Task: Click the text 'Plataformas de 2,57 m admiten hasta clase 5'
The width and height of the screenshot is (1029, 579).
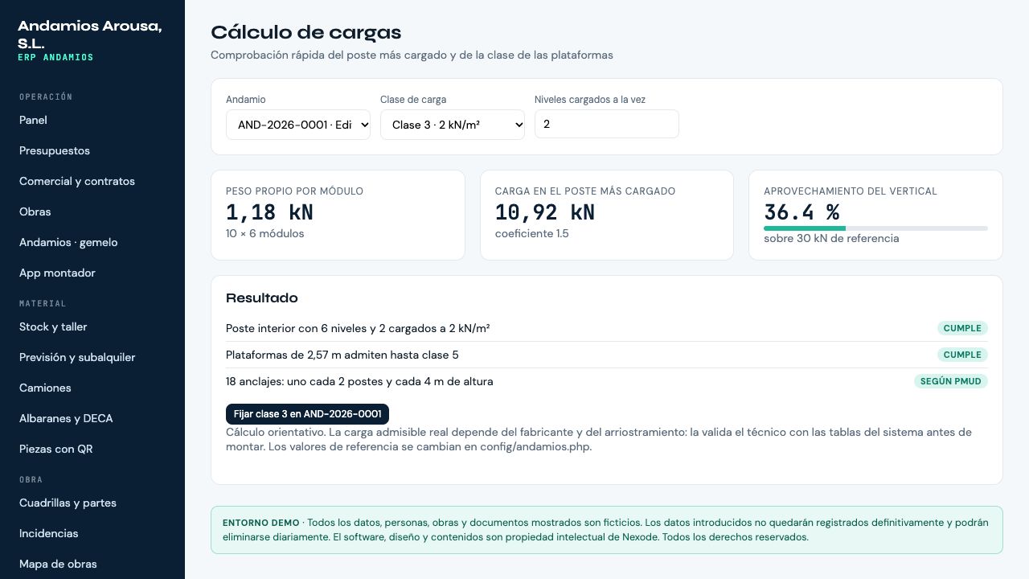Action: tap(342, 355)
